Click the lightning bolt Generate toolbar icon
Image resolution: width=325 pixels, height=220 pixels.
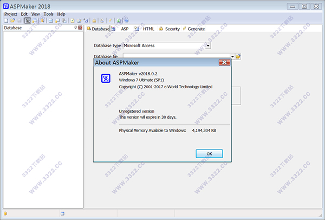(x=110, y=21)
